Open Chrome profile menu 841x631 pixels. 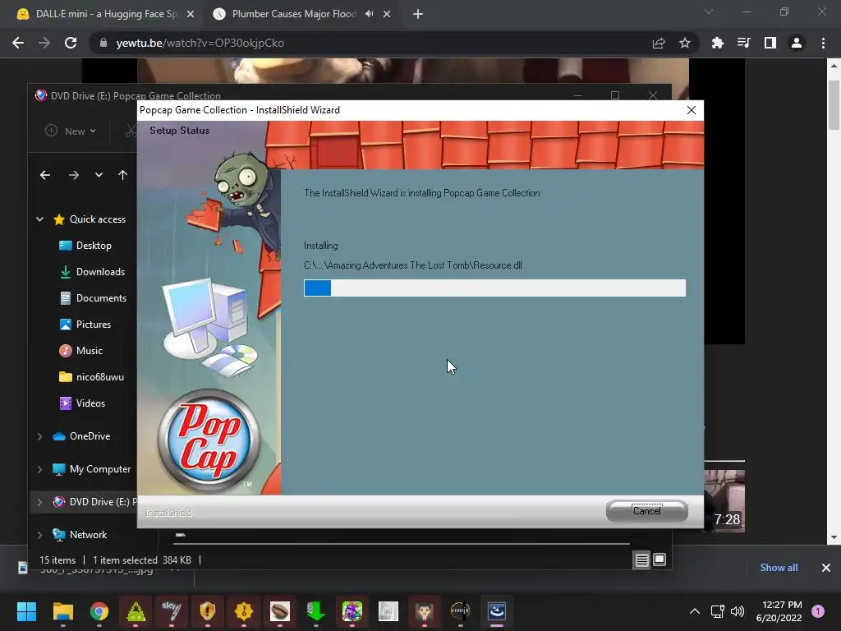tap(797, 43)
